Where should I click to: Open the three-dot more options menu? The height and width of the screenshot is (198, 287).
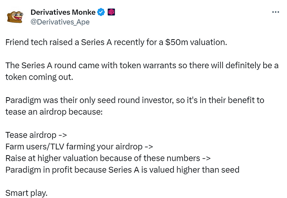276,12
